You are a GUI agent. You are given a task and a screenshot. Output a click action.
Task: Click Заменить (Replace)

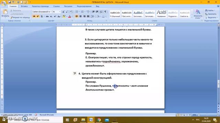[x=211, y=14]
